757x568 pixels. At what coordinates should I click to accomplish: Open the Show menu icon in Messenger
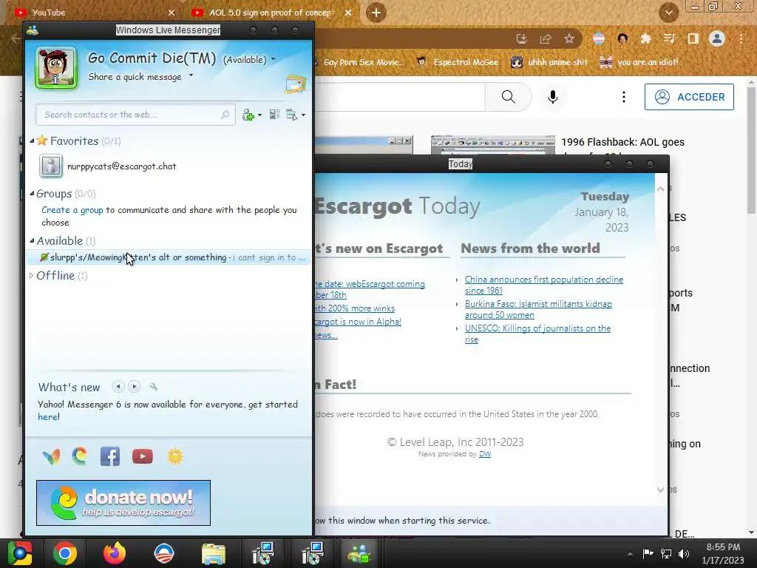(x=291, y=115)
